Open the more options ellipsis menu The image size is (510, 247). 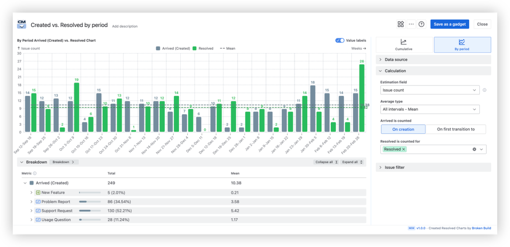point(411,24)
